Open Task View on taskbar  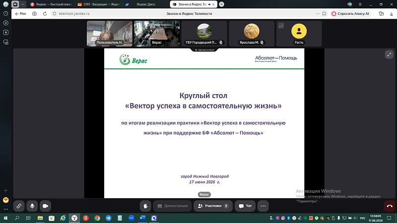click(28, 218)
